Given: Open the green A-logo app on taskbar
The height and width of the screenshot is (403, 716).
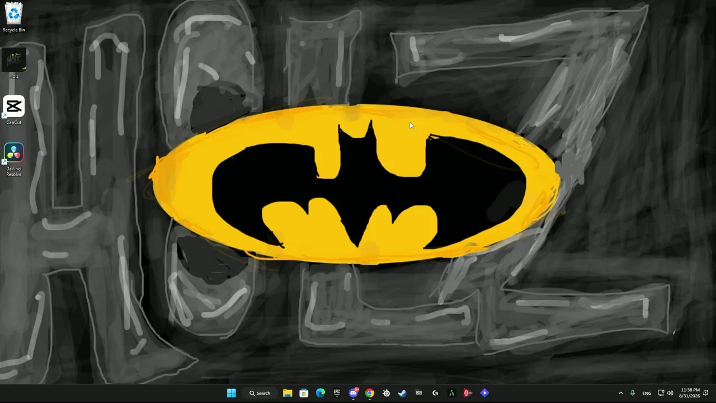Looking at the screenshot, I should 451,393.
